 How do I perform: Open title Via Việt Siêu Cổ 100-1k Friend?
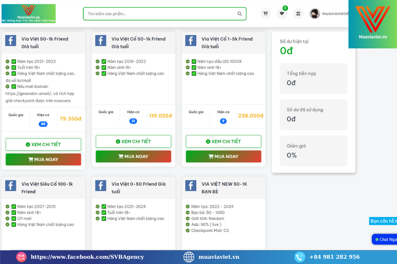coord(47,188)
